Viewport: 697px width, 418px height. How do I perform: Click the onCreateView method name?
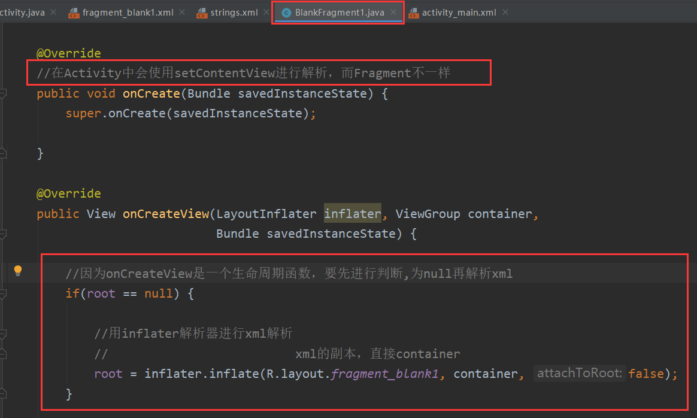(x=166, y=214)
